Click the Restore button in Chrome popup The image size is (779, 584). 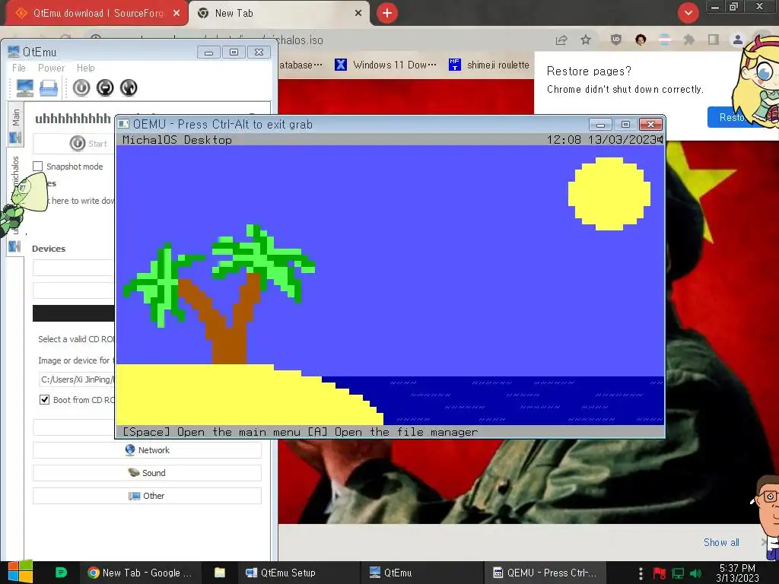pos(732,117)
